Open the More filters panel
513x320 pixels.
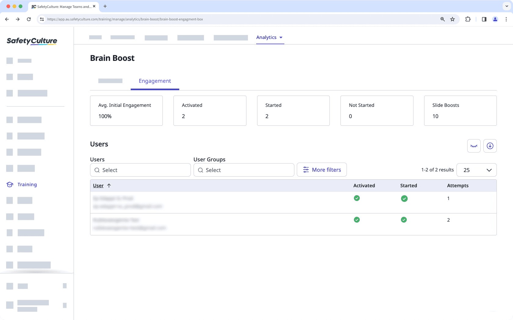pyautogui.click(x=322, y=170)
